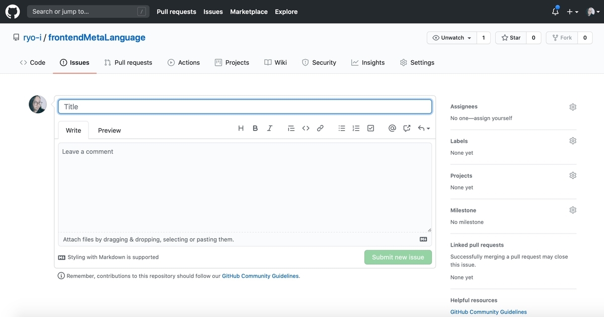Switch to the Write tab
Screen dimensions: 604x317
pos(73,130)
